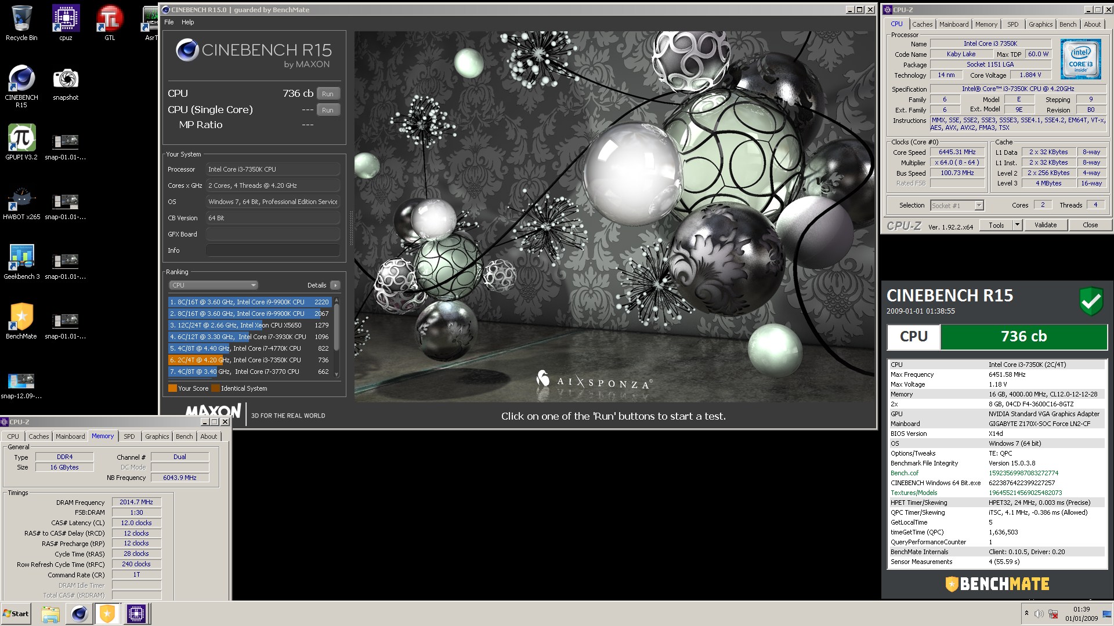Screen dimensions: 1114x626
Task: Click the volume speaker tray icon
Action: click(x=1039, y=614)
